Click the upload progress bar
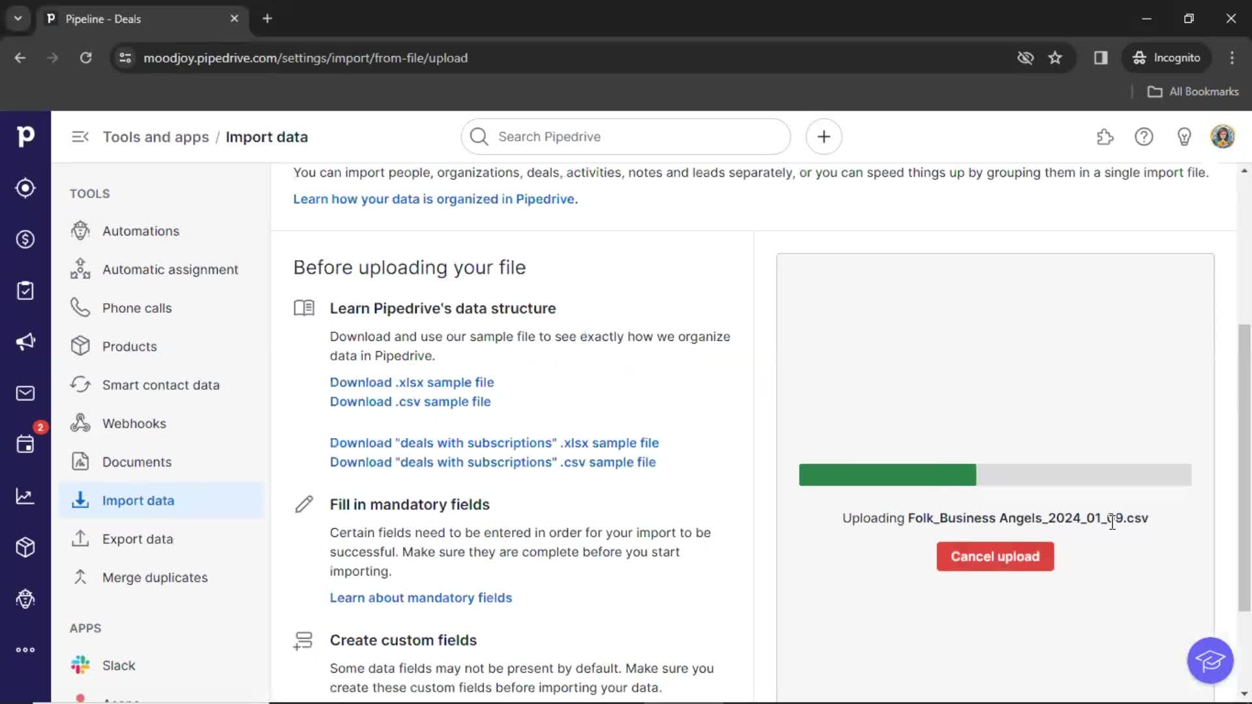The width and height of the screenshot is (1252, 704). click(x=995, y=475)
